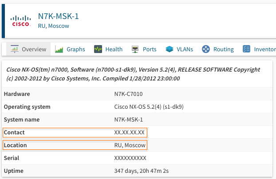This screenshot has width=276, height=179.
Task: Click the Location row value RU, Moscow
Action: tap(130, 145)
